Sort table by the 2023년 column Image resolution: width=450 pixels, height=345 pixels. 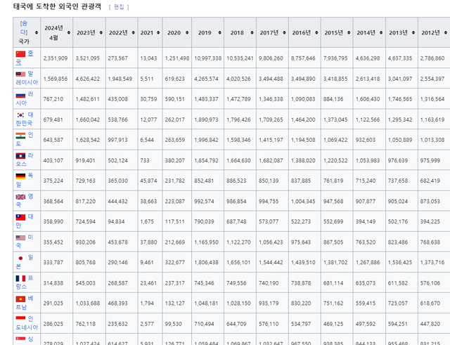(86, 32)
